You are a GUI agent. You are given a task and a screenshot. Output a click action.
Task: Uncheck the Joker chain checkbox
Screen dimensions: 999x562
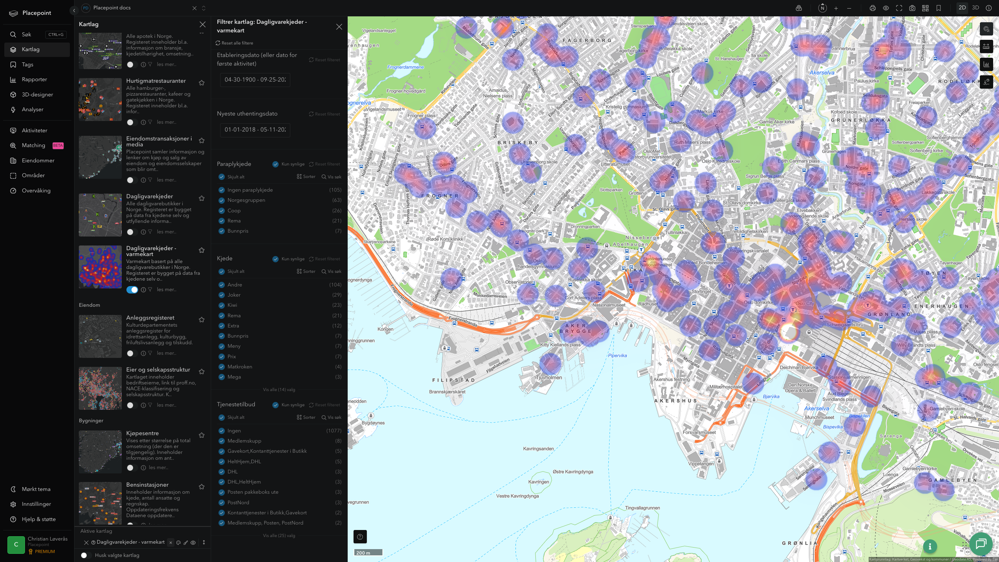[x=222, y=295]
